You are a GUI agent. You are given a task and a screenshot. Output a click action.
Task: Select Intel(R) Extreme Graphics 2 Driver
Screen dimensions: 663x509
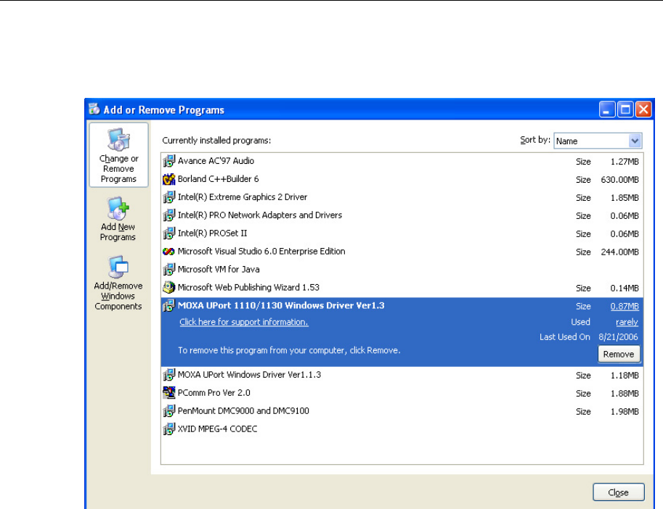(x=243, y=197)
